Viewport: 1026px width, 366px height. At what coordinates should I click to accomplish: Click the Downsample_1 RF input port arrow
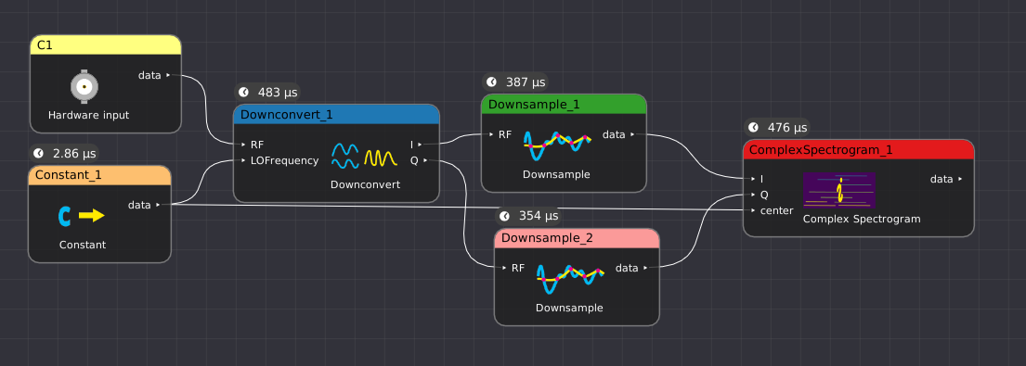pos(491,134)
